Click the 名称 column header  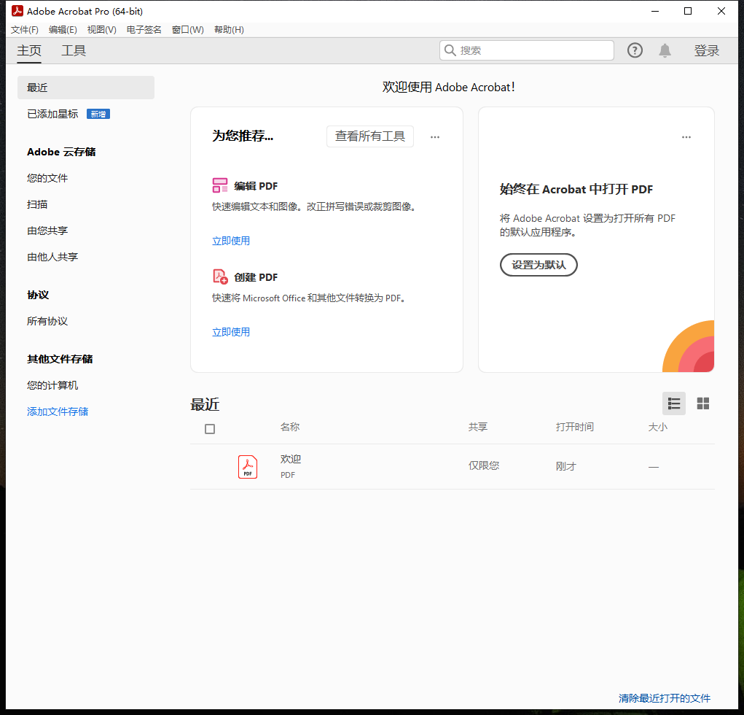[x=290, y=427]
